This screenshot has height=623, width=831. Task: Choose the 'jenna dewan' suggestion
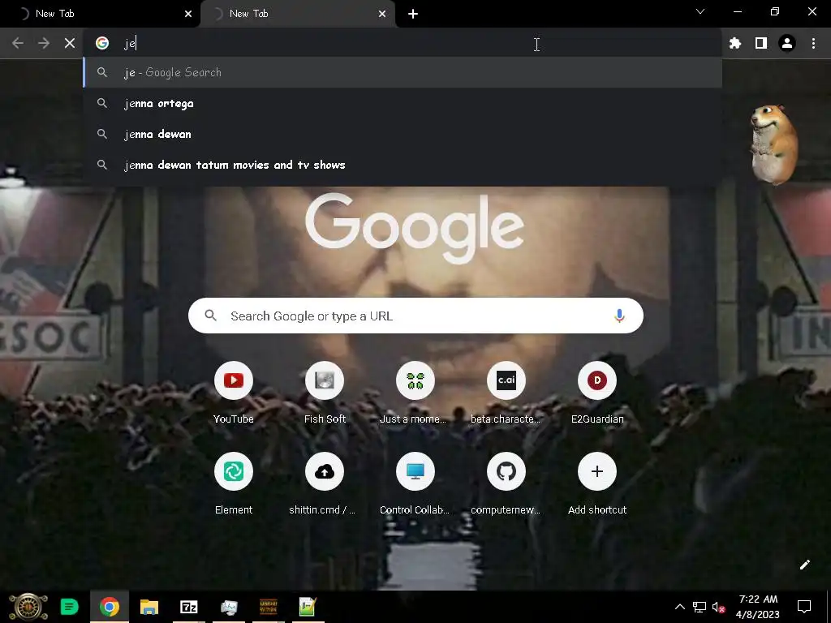click(x=403, y=134)
